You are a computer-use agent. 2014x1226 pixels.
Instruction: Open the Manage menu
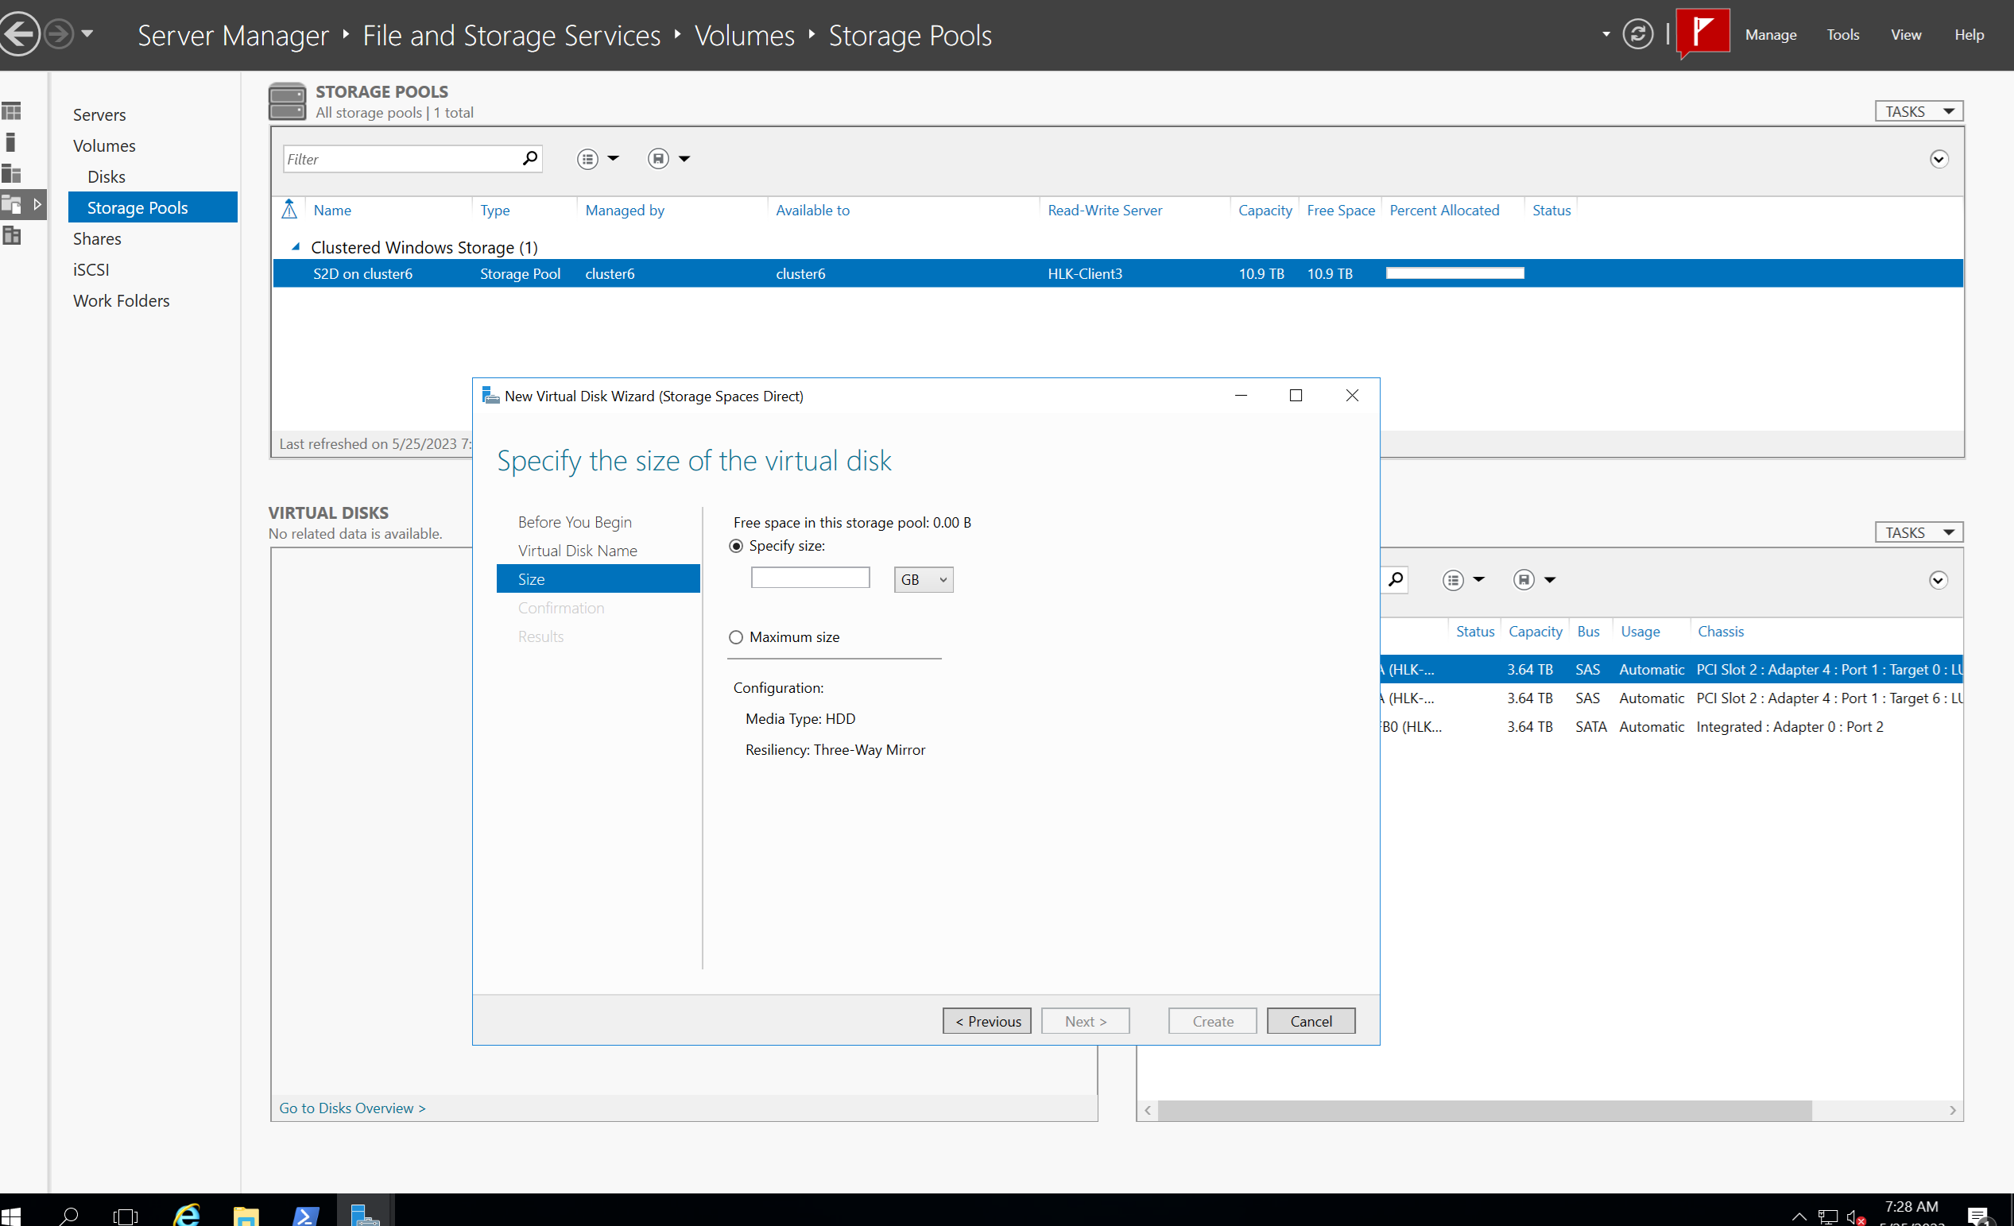(x=1771, y=34)
